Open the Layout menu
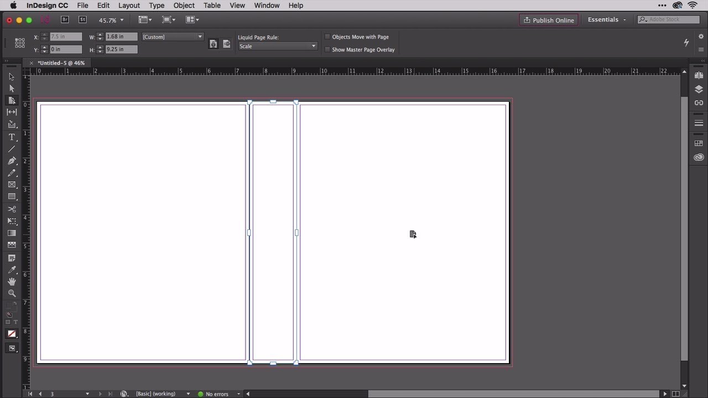 [129, 6]
